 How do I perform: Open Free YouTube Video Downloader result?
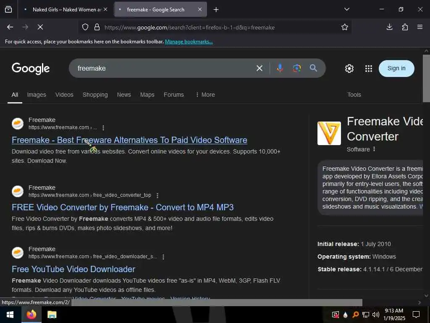coord(73,269)
